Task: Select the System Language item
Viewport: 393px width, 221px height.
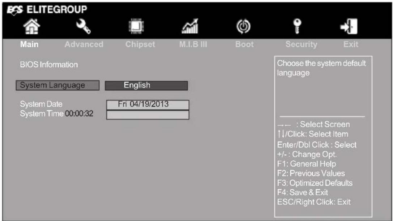Action: click(x=57, y=85)
